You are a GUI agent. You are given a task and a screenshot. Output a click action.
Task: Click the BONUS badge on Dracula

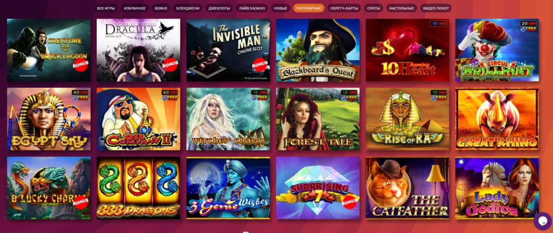pyautogui.click(x=170, y=65)
